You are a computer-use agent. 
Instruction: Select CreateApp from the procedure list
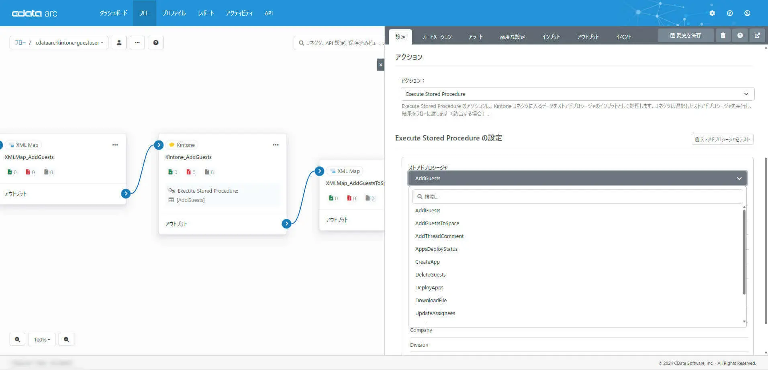tap(427, 262)
